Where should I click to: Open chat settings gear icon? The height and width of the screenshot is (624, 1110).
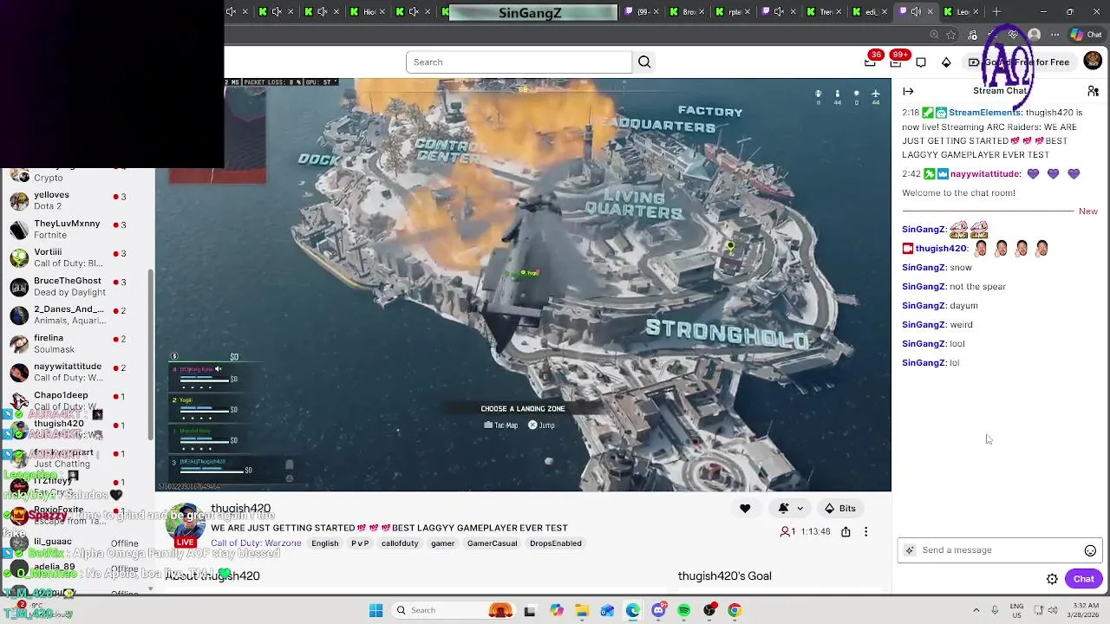click(1052, 579)
